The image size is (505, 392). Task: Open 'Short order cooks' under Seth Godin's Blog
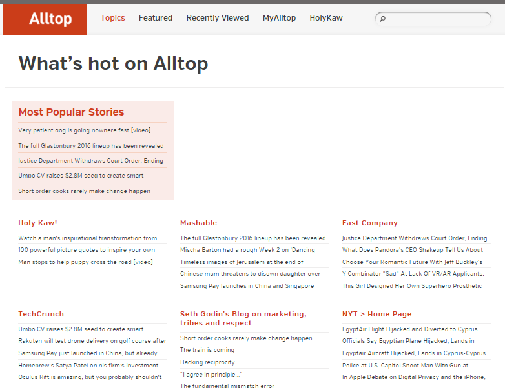point(246,338)
